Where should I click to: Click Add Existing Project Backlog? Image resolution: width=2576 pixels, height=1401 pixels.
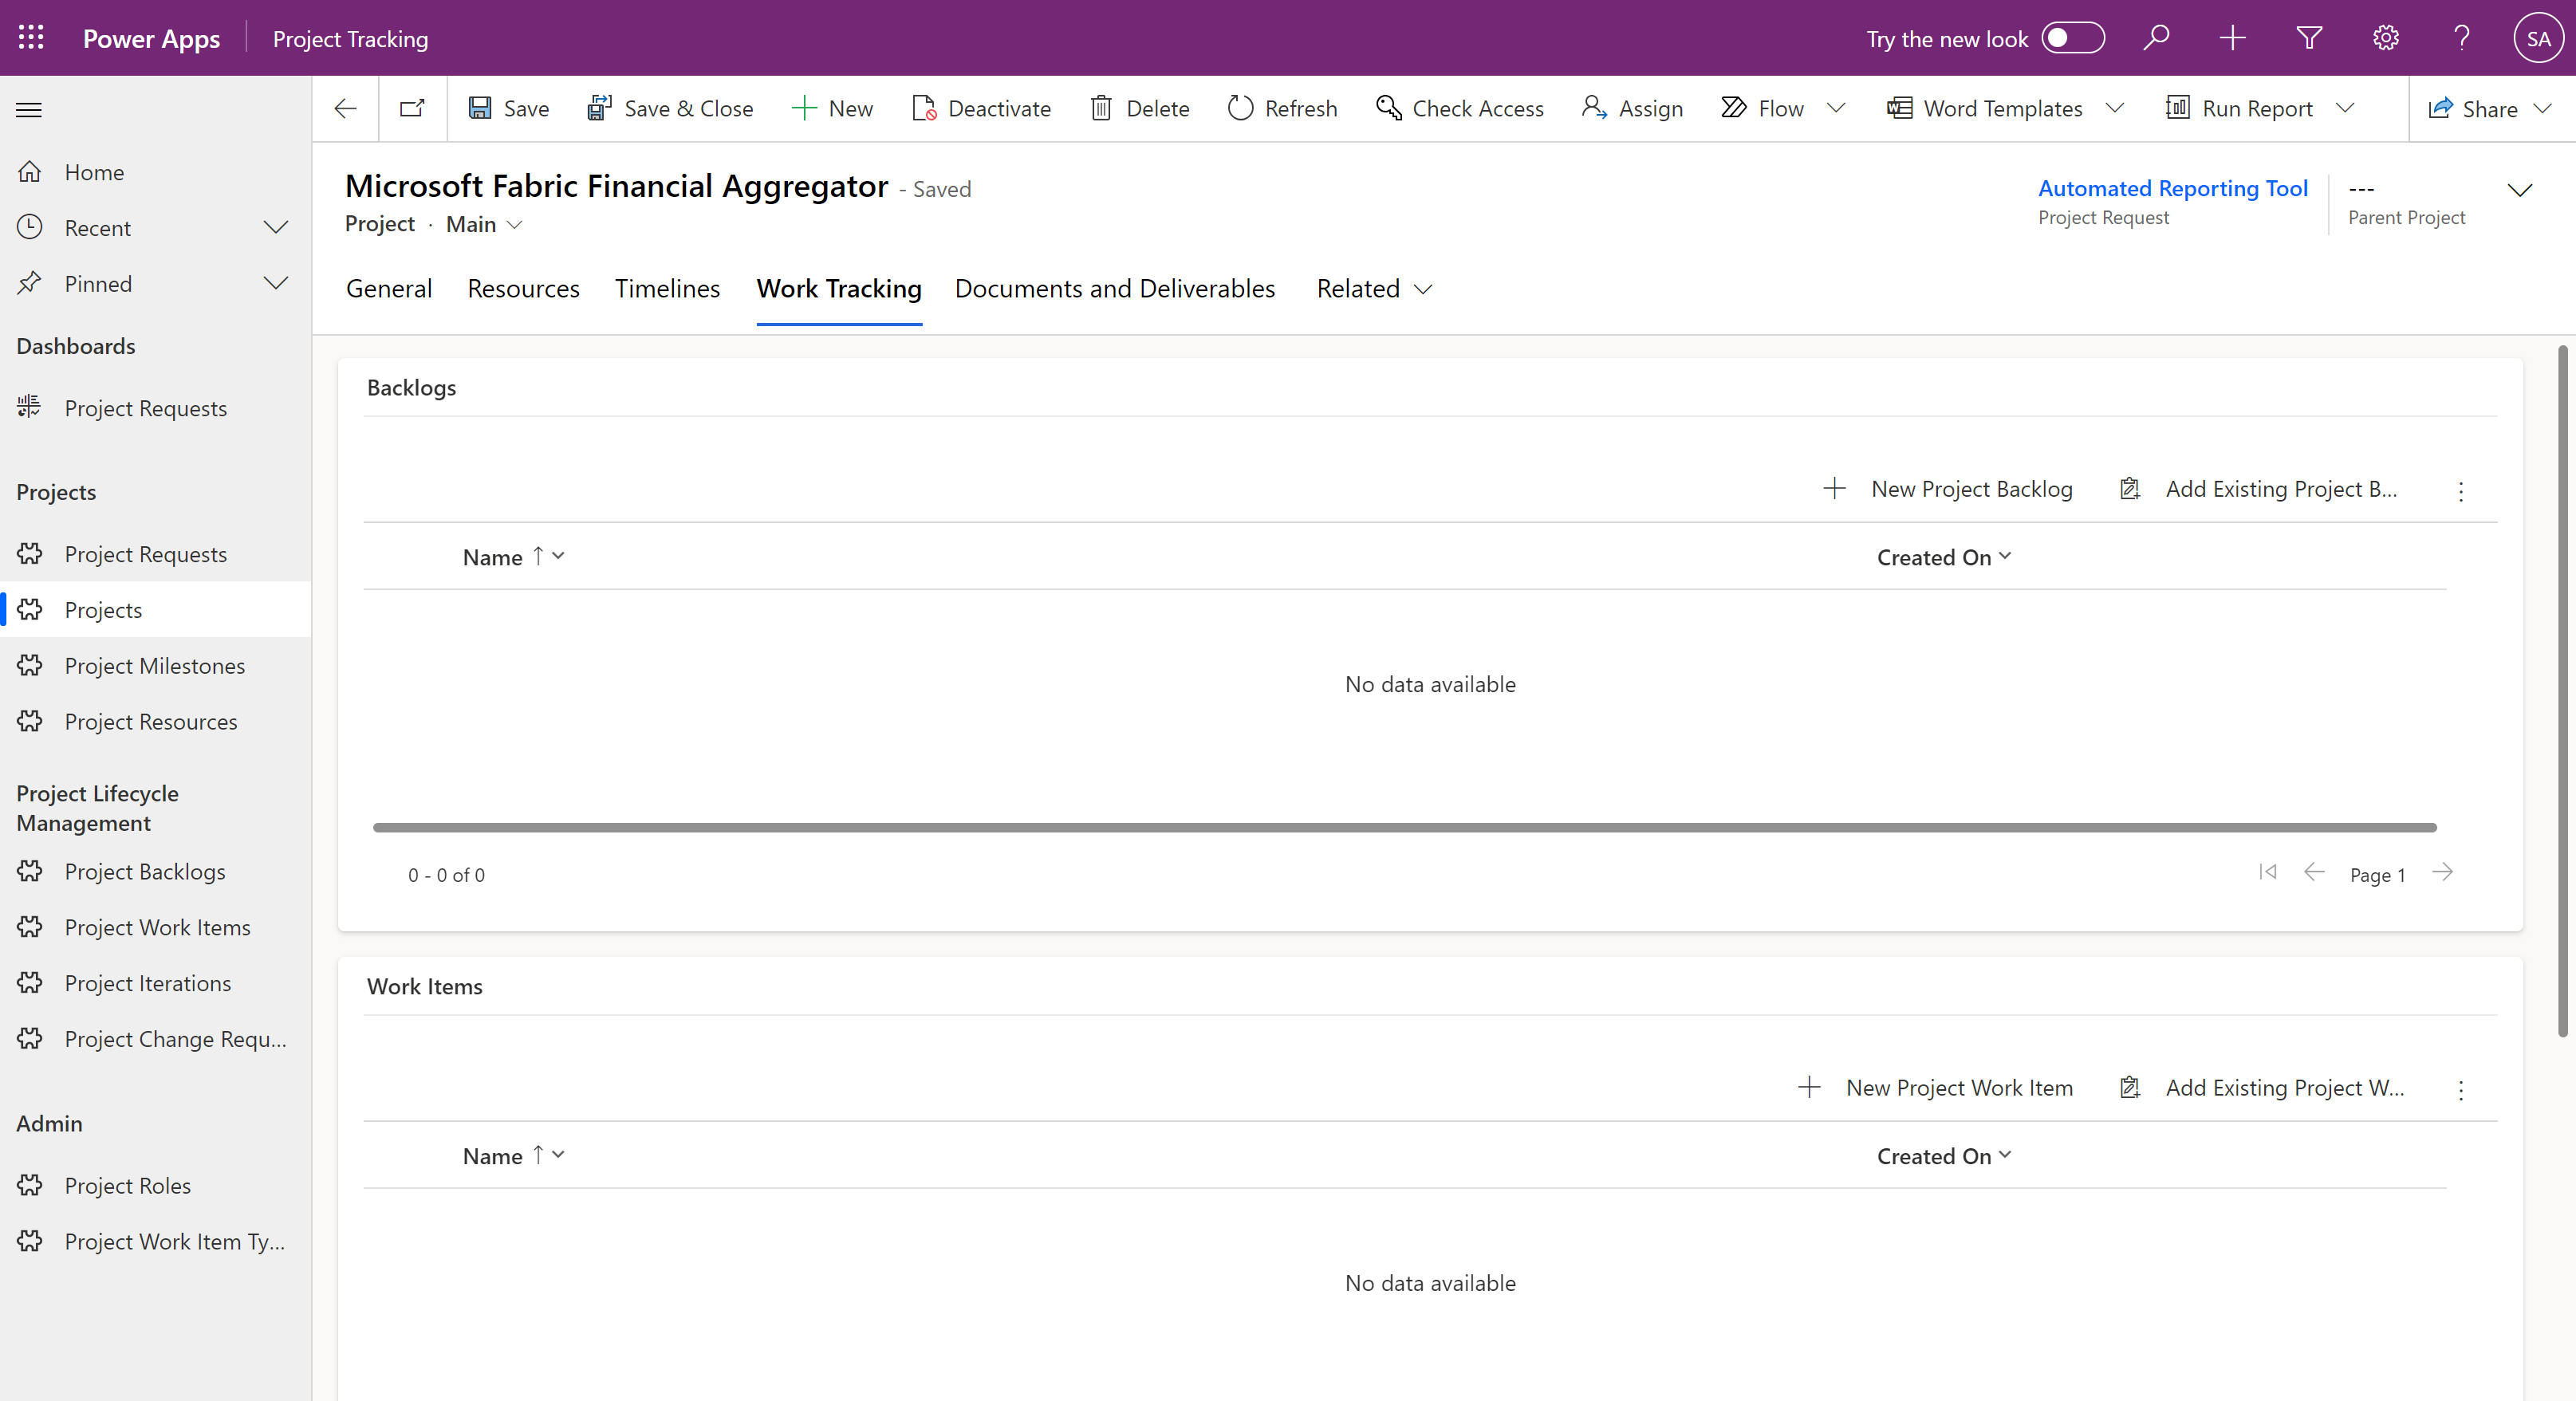click(2258, 489)
